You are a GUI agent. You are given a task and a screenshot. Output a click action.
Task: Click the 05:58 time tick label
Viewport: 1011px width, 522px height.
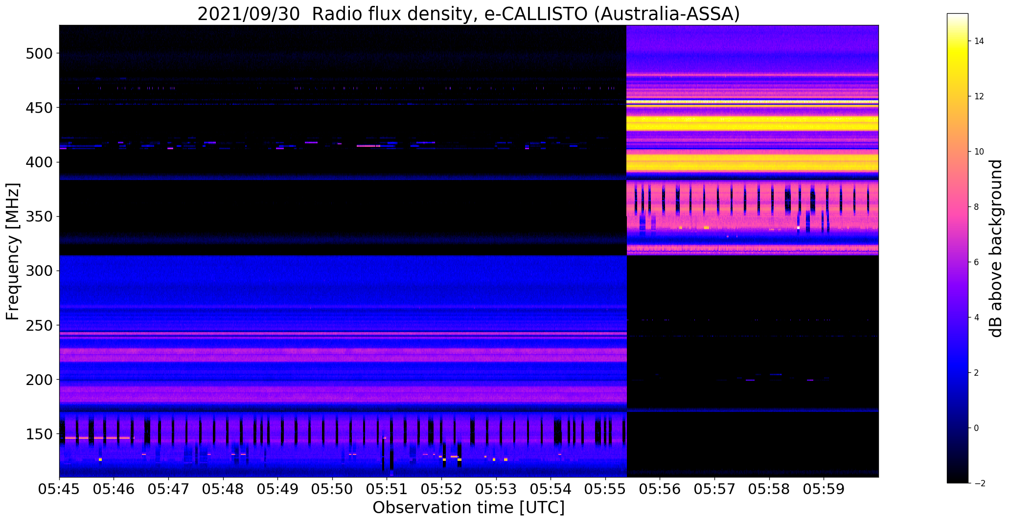point(769,489)
